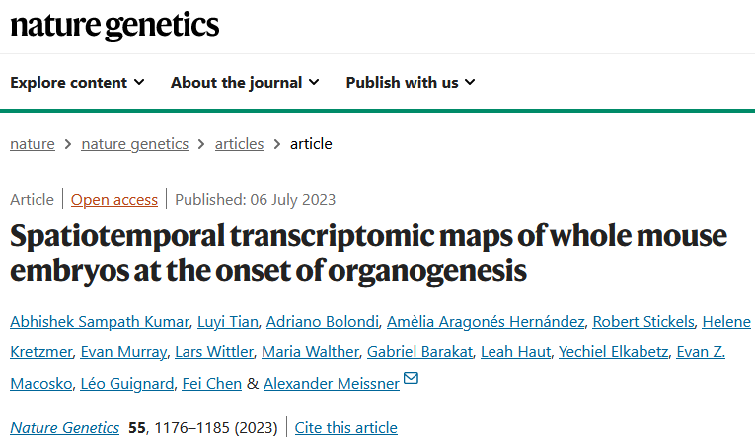Open the Nature Genetics journal citation link
Image resolution: width=755 pixels, height=441 pixels.
pyautogui.click(x=65, y=428)
